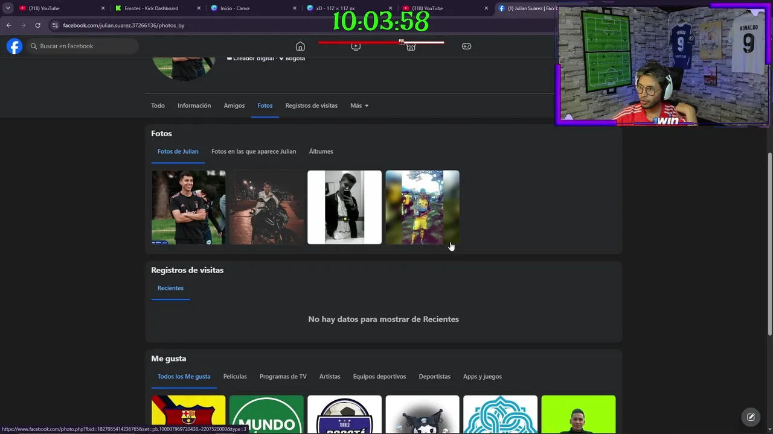Close the first (318) YouTube tab
Viewport: 773px width, 434px height.
click(103, 8)
